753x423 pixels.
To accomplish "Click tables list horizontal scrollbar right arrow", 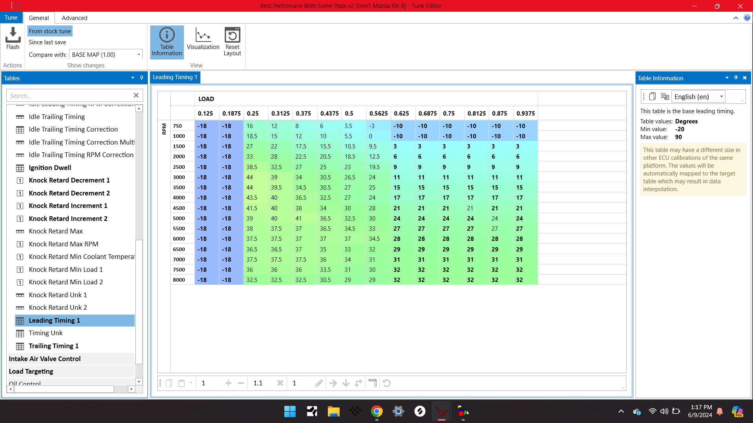I will click(x=131, y=389).
